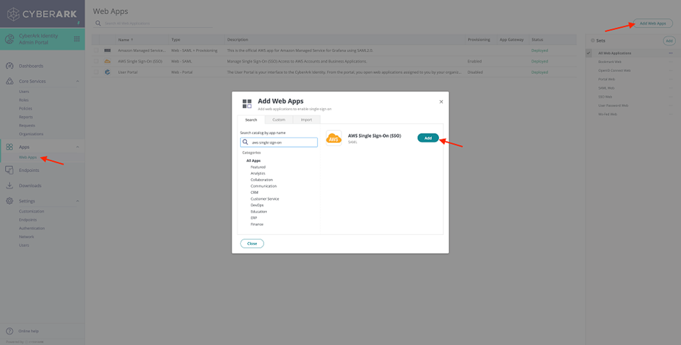Open Web Apps in the sidebar
The height and width of the screenshot is (345, 681).
coord(28,157)
